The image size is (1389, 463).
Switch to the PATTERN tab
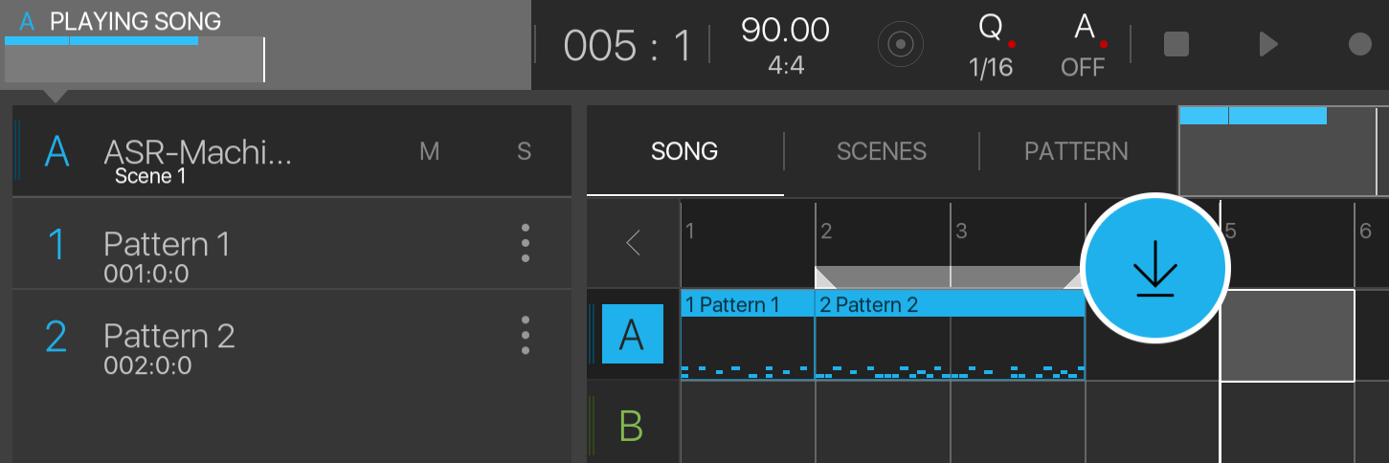pyautogui.click(x=1076, y=151)
